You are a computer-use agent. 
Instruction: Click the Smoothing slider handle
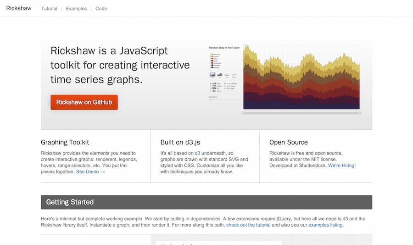[210, 100]
